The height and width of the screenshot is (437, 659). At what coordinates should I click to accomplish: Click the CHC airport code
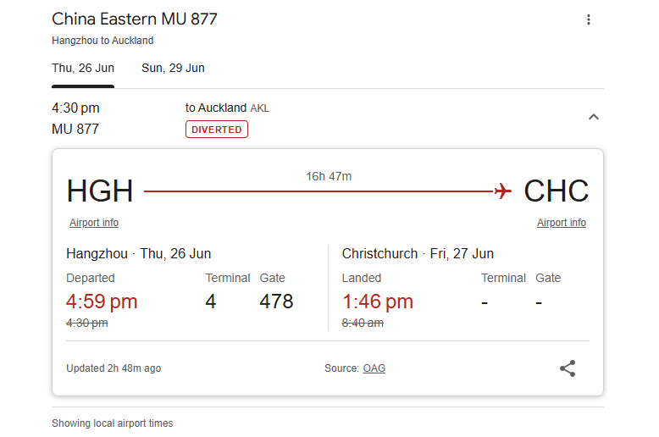(556, 191)
